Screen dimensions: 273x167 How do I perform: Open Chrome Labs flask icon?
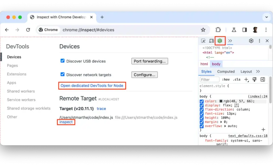[x=234, y=30]
